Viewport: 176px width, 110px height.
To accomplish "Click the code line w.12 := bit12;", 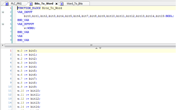I will coord(29,99).
